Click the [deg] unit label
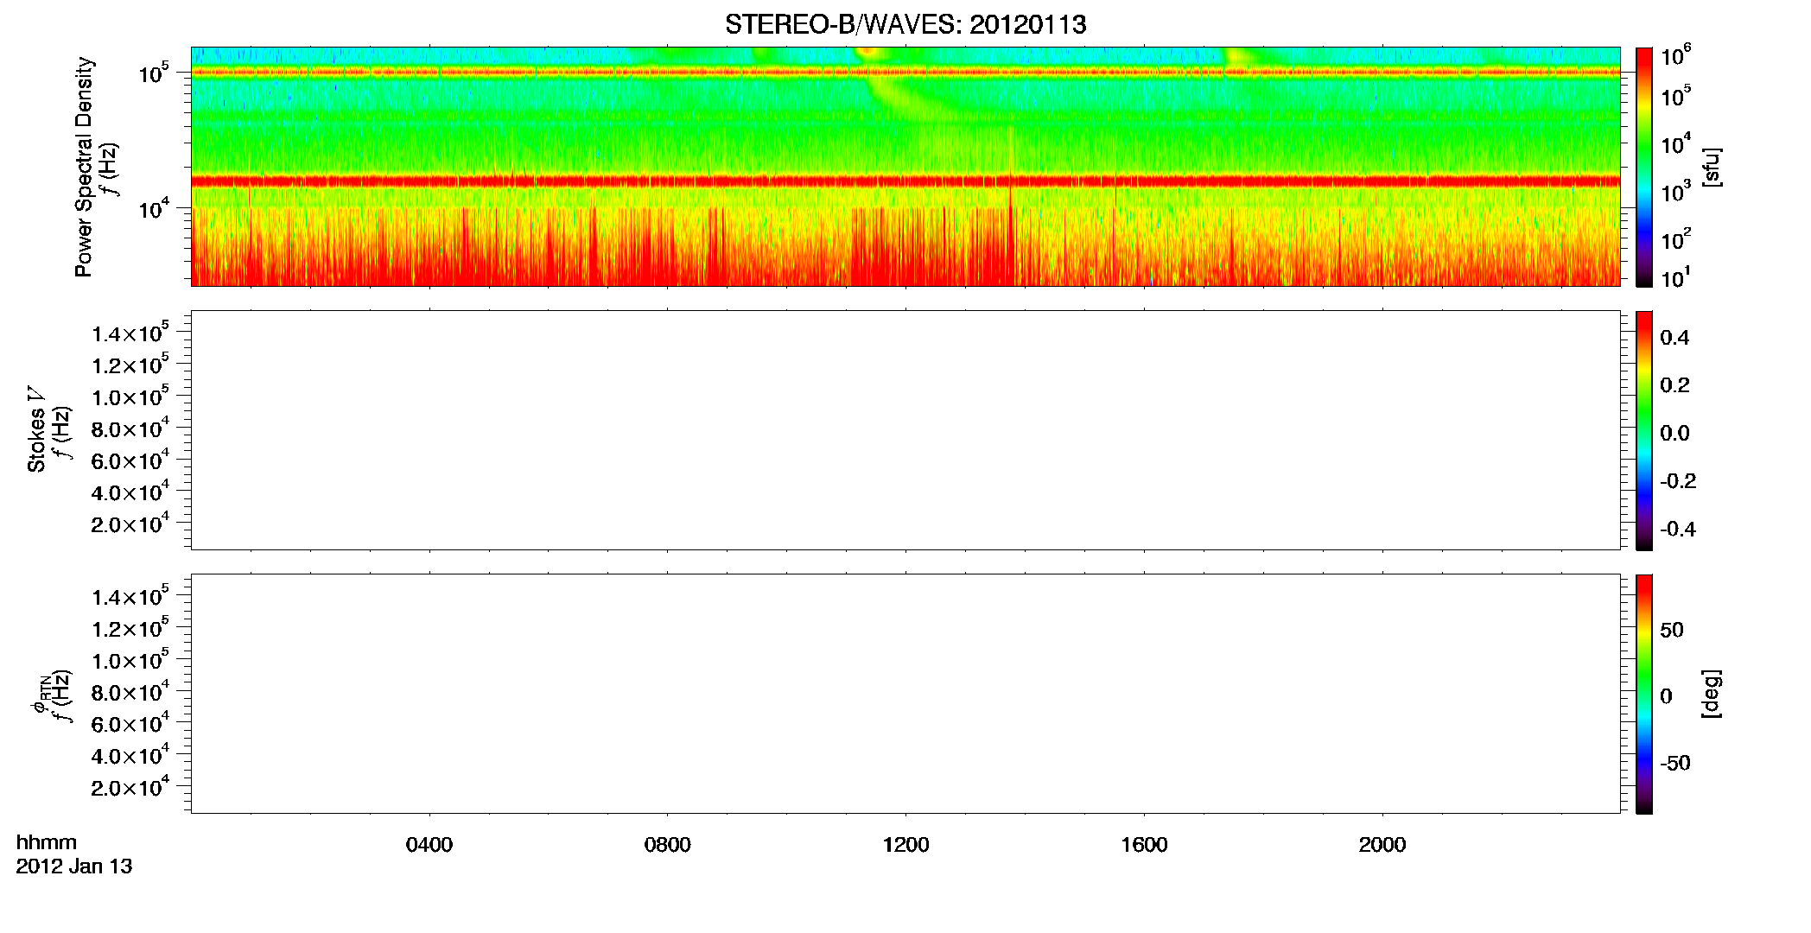Viewport: 1811px width, 933px height. [1711, 694]
